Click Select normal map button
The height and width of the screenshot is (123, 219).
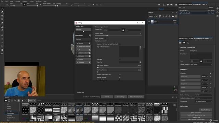coord(196,113)
